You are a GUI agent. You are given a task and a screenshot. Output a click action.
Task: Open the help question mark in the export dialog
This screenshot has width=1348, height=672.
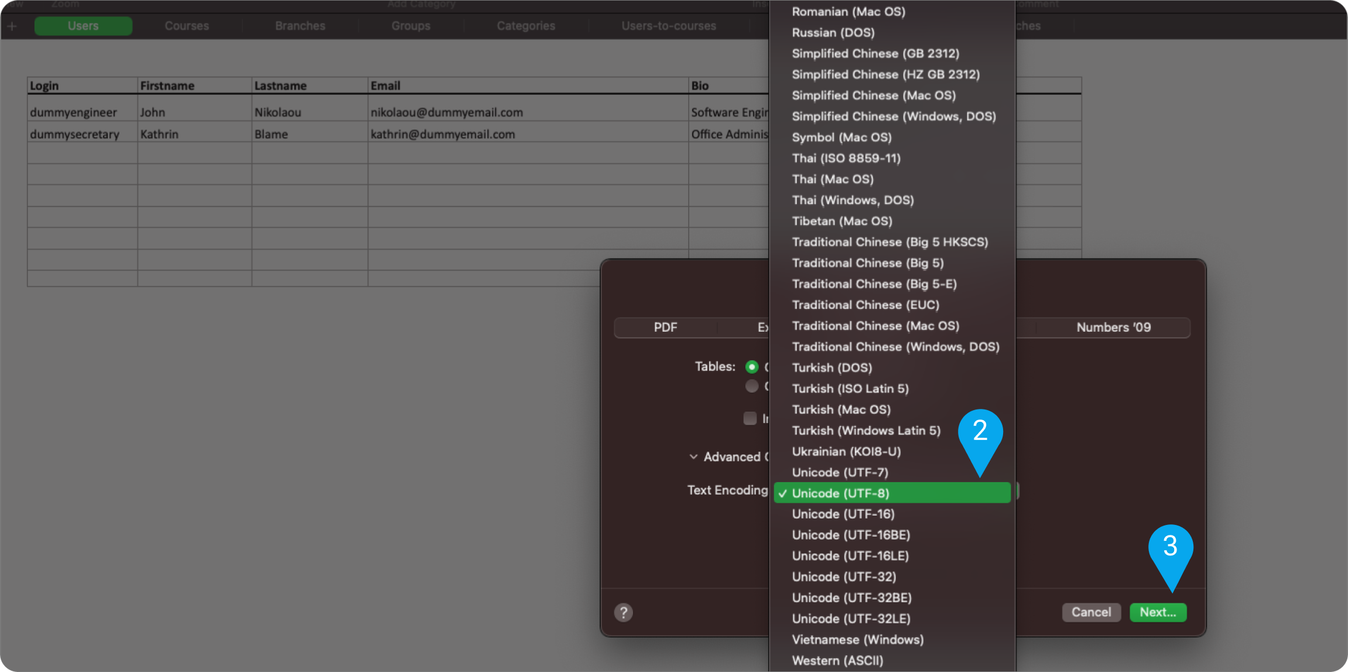point(624,612)
